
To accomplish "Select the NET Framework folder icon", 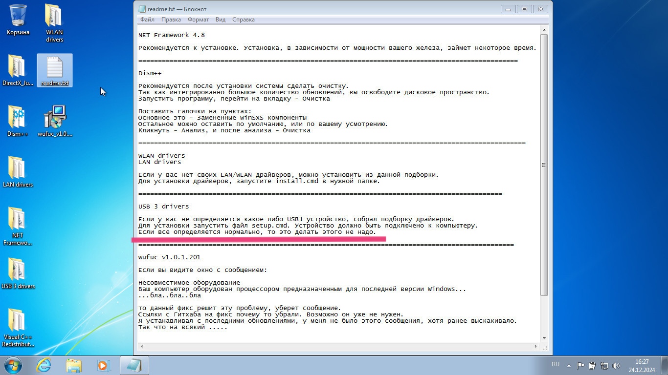I will point(17,220).
